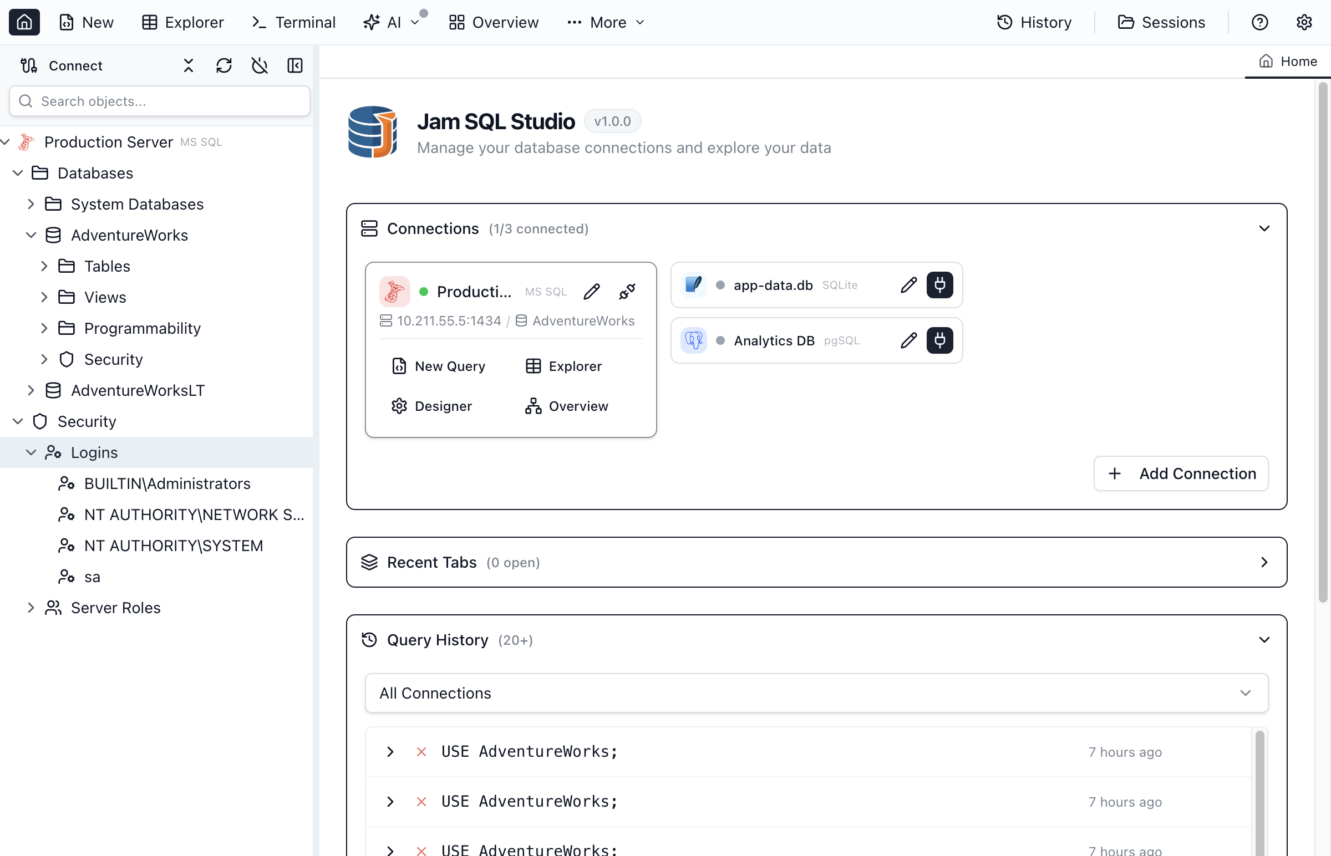Edit the Analytics DB connection with the pencil icon
Image resolution: width=1331 pixels, height=856 pixels.
pos(908,340)
